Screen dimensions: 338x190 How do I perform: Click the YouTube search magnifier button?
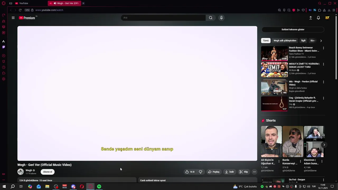pos(210,18)
